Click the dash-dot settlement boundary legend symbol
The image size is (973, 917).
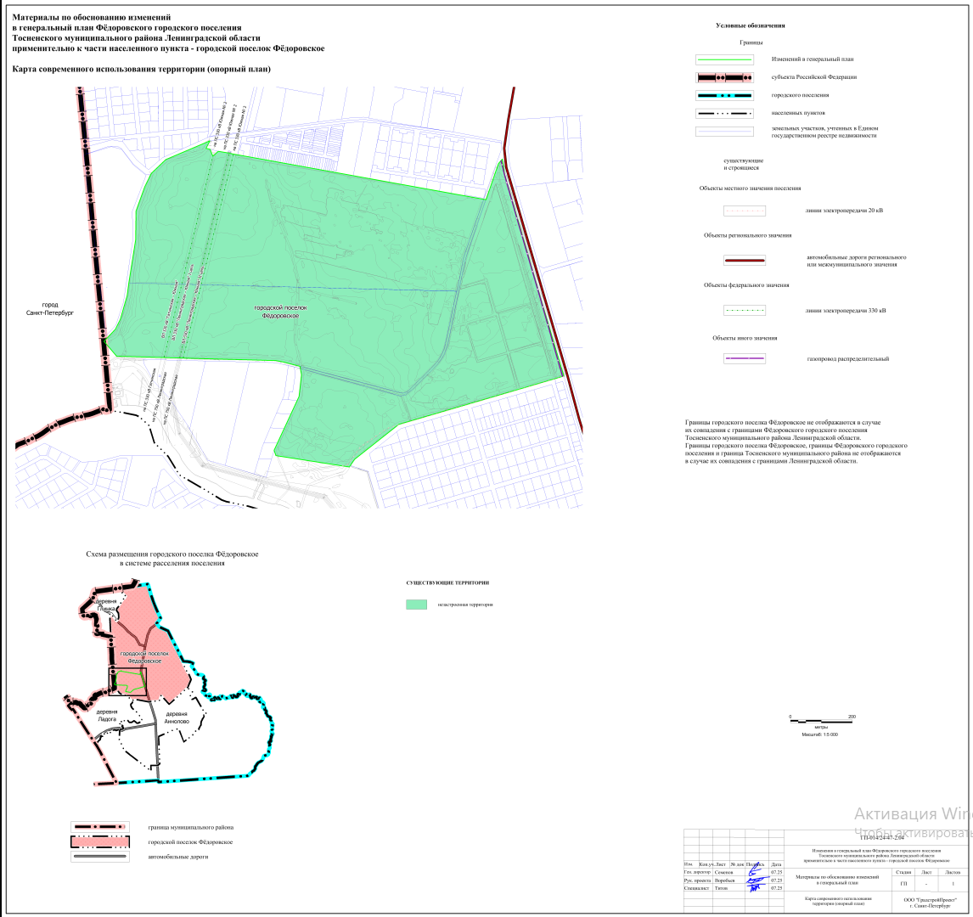pos(724,113)
